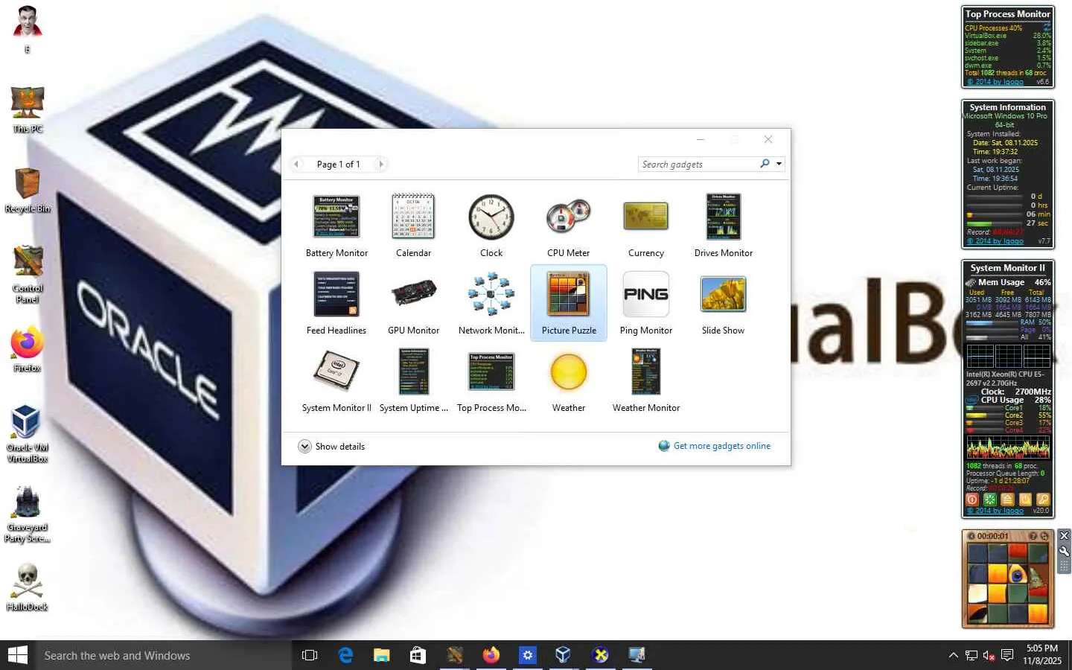Select the Weather Monitor gadget
Screen dimensions: 1072x670
(646, 380)
